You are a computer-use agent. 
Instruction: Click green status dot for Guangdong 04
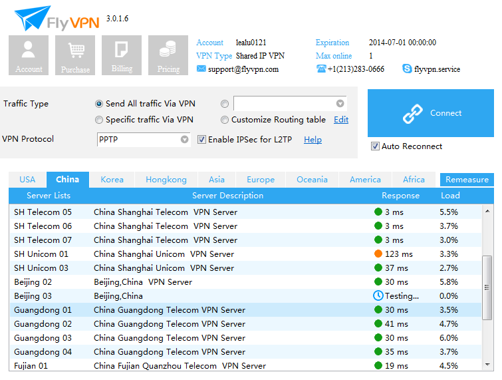(378, 351)
